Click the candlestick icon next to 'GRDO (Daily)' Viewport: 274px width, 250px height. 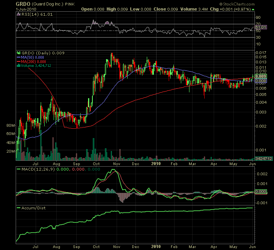(x=18, y=53)
